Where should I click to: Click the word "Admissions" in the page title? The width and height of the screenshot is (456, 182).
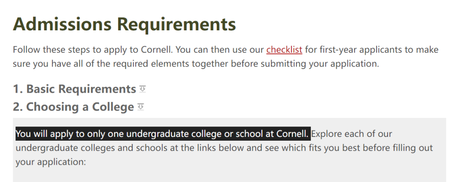(x=62, y=24)
